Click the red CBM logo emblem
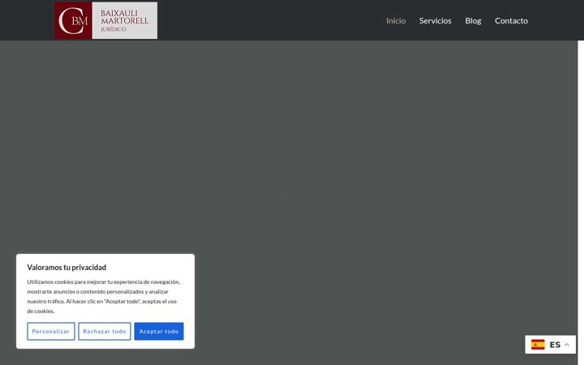This screenshot has height=365, width=584. coord(73,20)
